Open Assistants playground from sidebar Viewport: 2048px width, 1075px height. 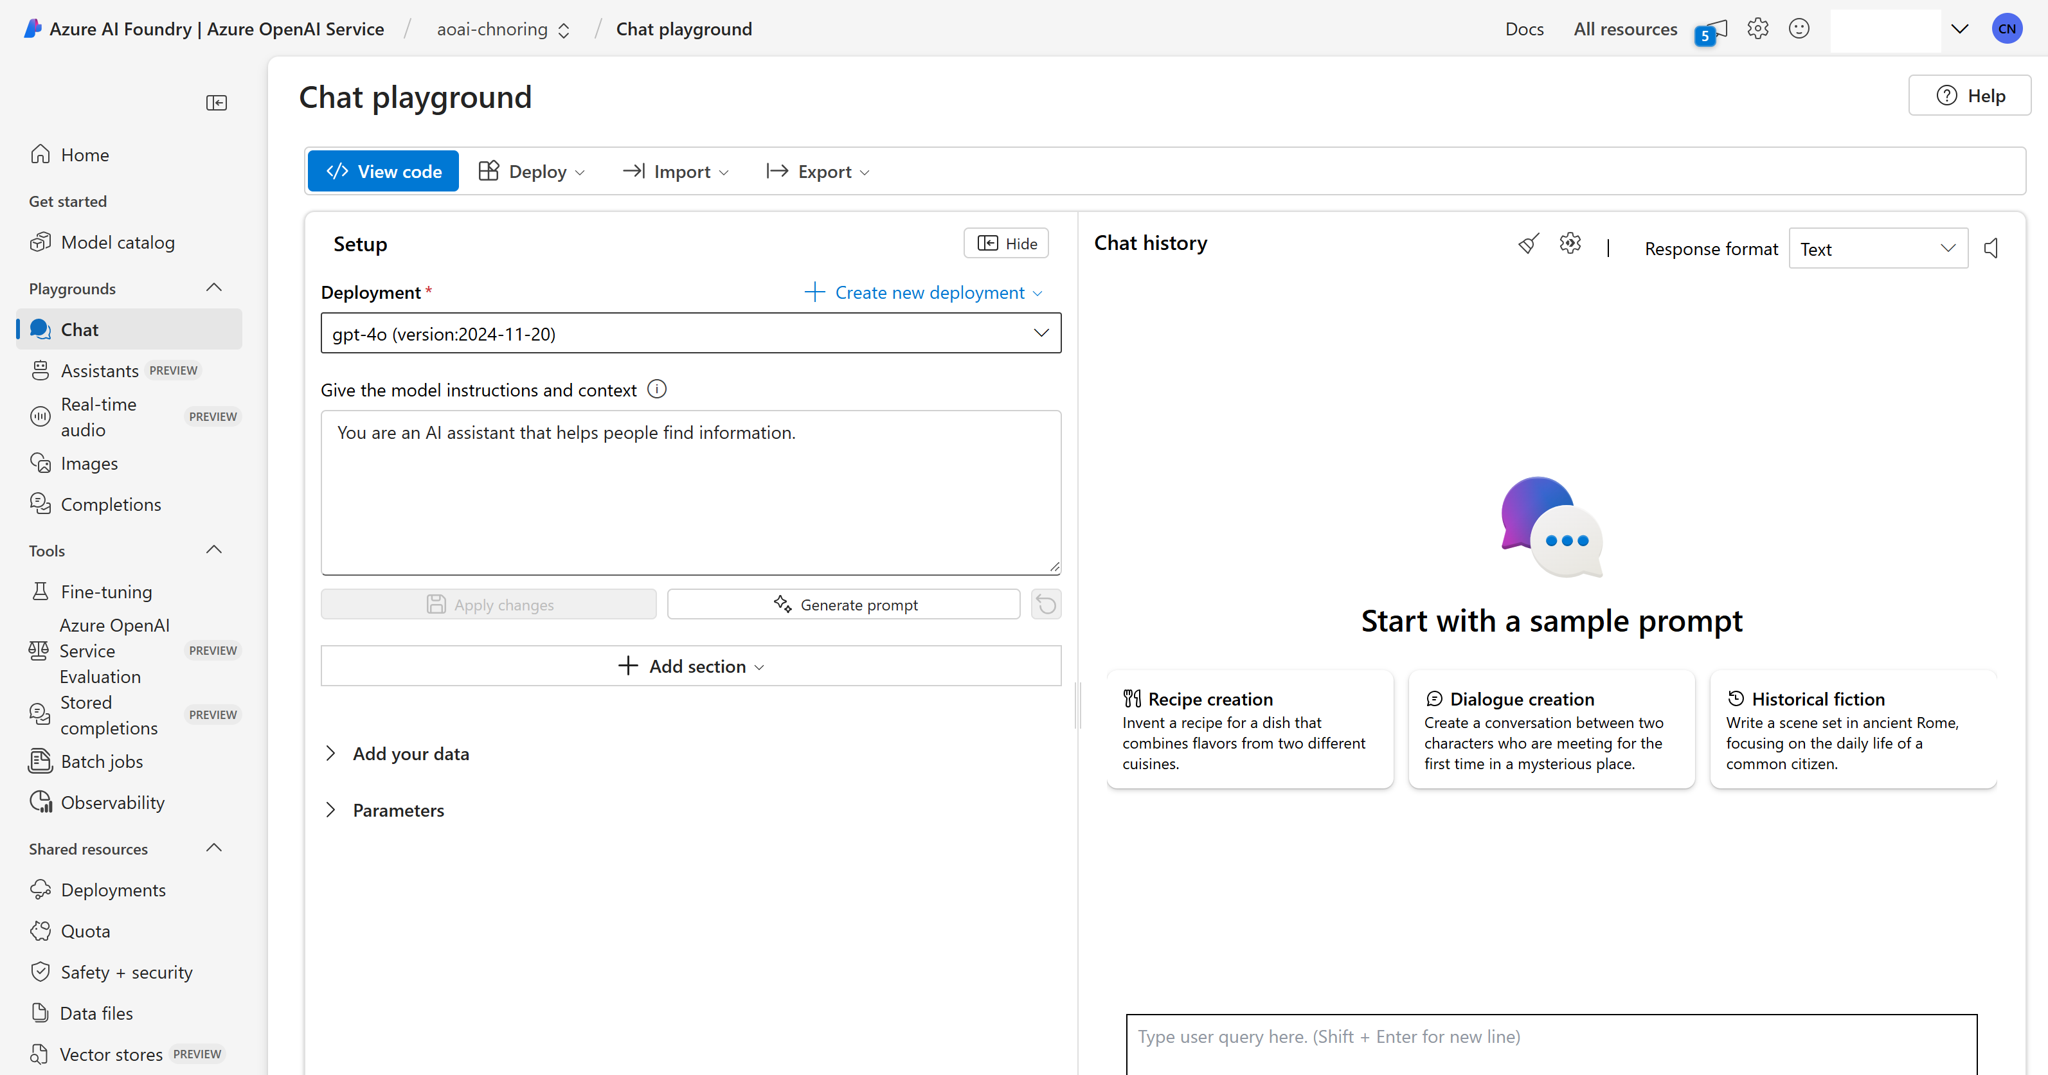pos(130,370)
